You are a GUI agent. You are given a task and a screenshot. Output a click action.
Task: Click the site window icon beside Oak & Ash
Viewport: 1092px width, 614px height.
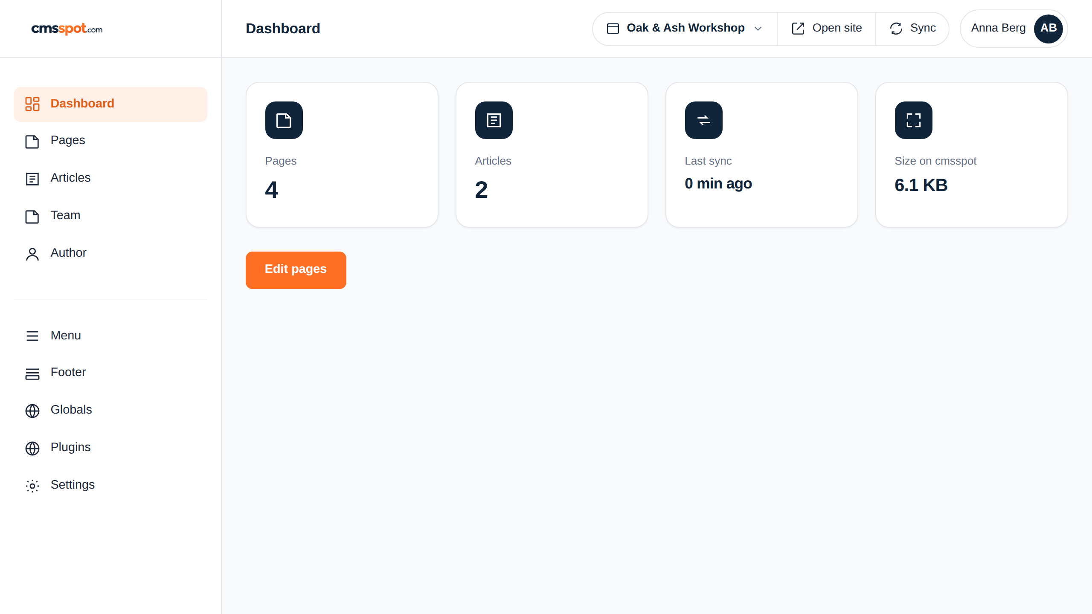pos(613,29)
